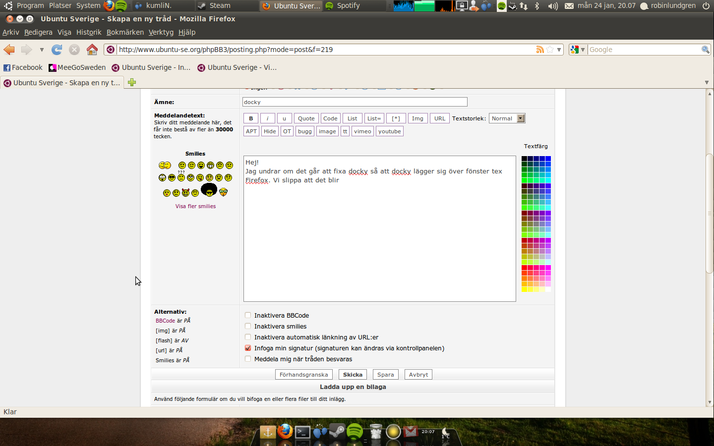Click the BBCode link under Alternativ
Viewport: 714px width, 446px height.
(165, 321)
